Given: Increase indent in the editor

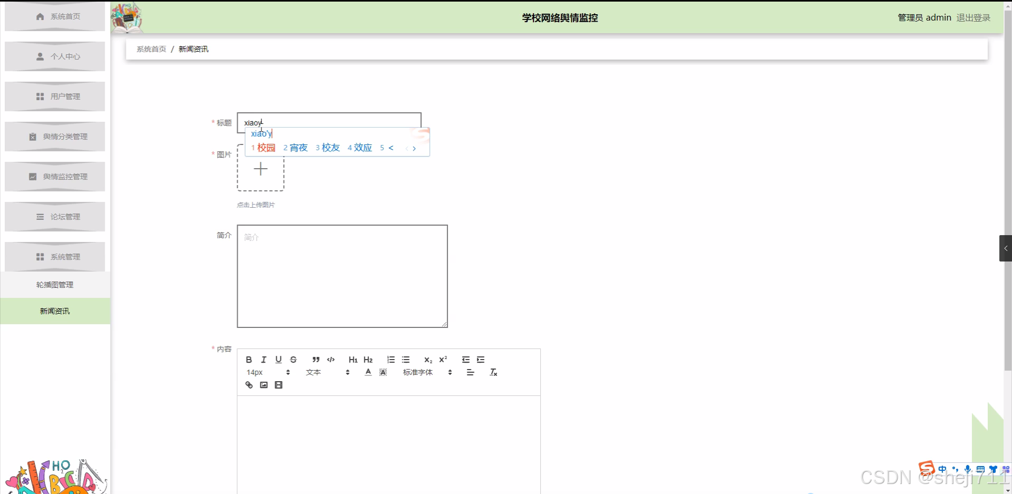Looking at the screenshot, I should click(480, 360).
